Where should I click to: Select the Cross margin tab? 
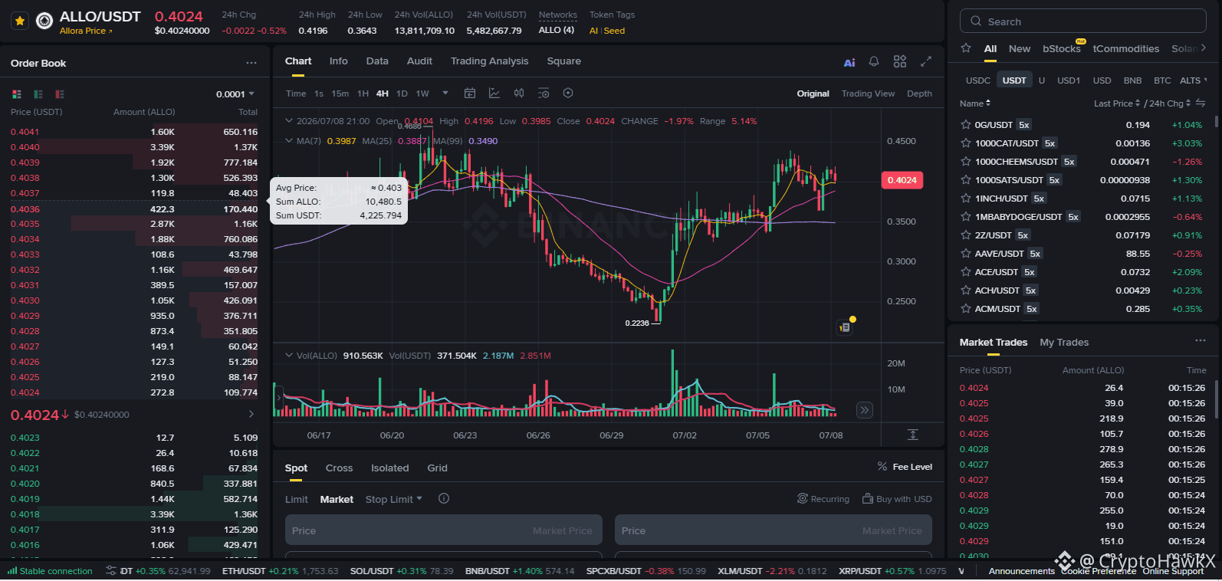(x=339, y=468)
